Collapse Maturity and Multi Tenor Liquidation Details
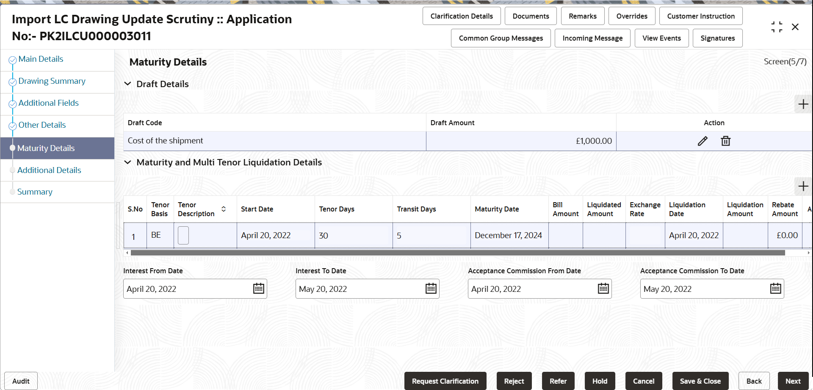The height and width of the screenshot is (390, 813). (127, 162)
